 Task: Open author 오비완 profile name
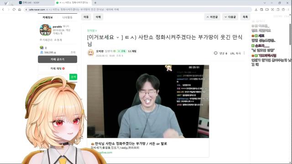pyautogui.click(x=100, y=51)
